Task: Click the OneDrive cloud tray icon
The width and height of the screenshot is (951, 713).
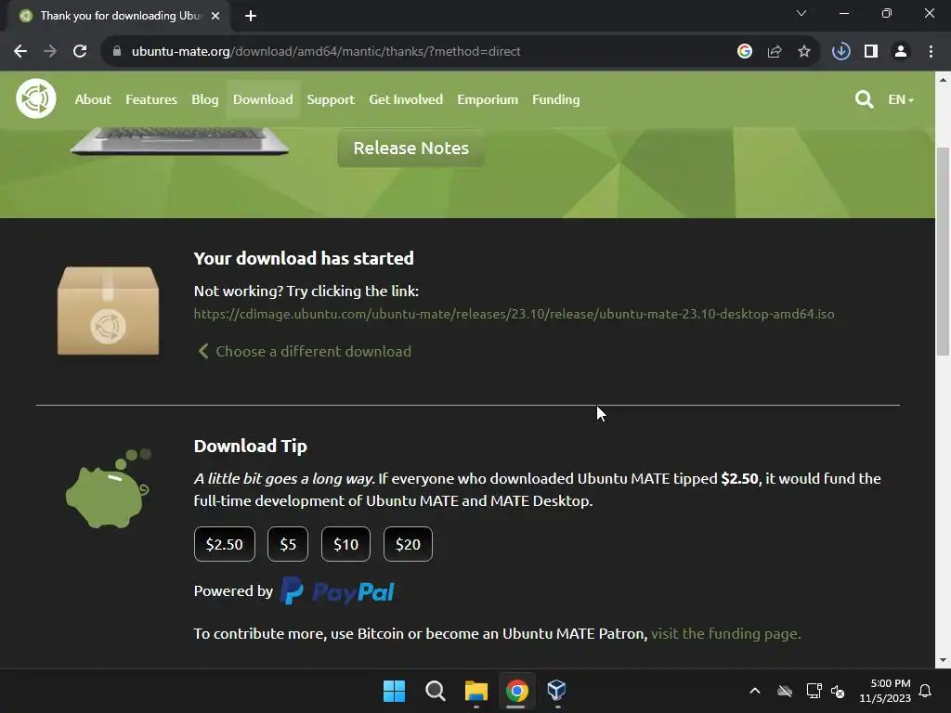Action: pyautogui.click(x=785, y=691)
